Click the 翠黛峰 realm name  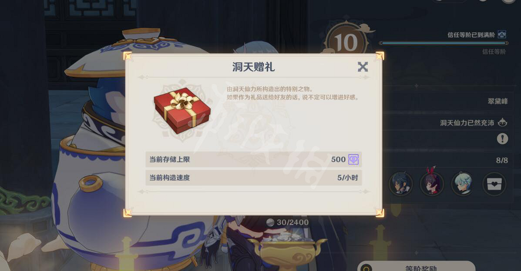tap(497, 101)
